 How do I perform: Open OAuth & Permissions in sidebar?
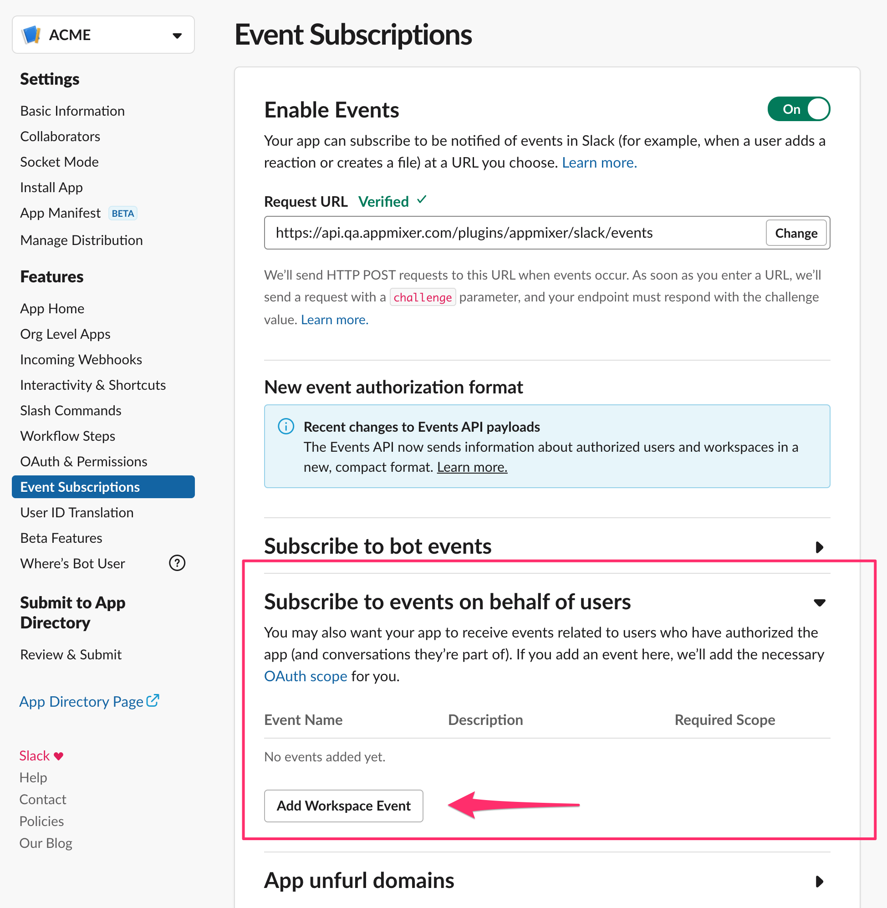pos(84,461)
